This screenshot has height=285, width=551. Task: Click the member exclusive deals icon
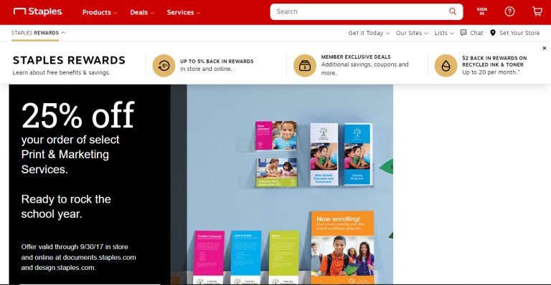305,66
